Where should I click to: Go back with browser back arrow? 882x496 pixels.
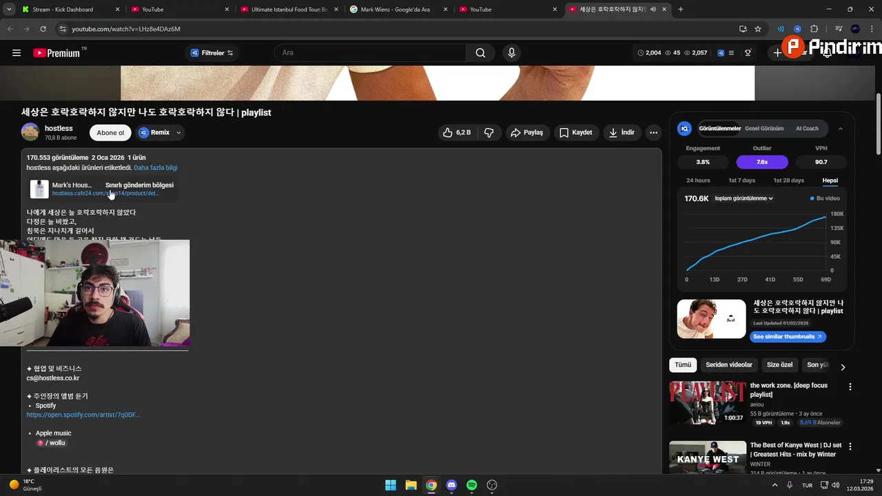[x=10, y=29]
